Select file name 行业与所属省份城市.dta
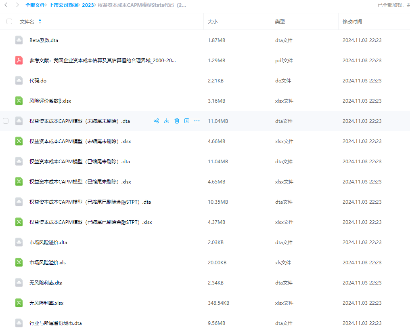Screen dimensions: 410x331 tap(55, 323)
